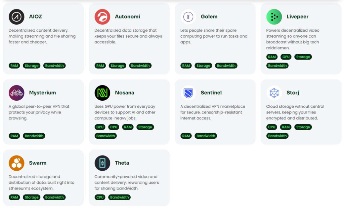344x208 pixels.
Task: Click the red Autonomi logo icon
Action: pyautogui.click(x=102, y=17)
